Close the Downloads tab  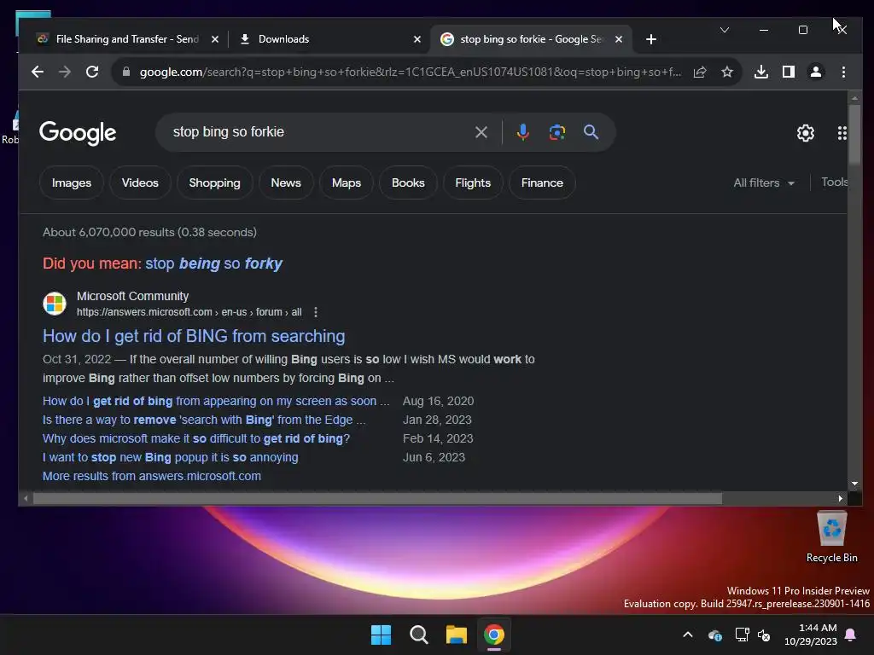417,39
